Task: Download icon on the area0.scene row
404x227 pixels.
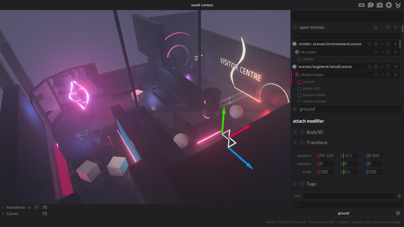Action: (x=369, y=67)
